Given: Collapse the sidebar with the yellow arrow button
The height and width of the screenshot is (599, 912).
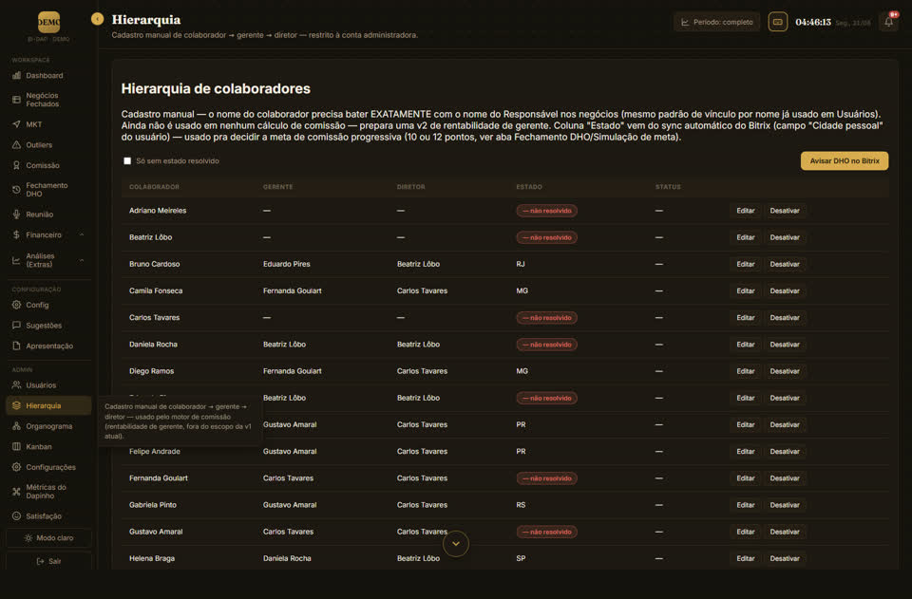Looking at the screenshot, I should (x=97, y=19).
